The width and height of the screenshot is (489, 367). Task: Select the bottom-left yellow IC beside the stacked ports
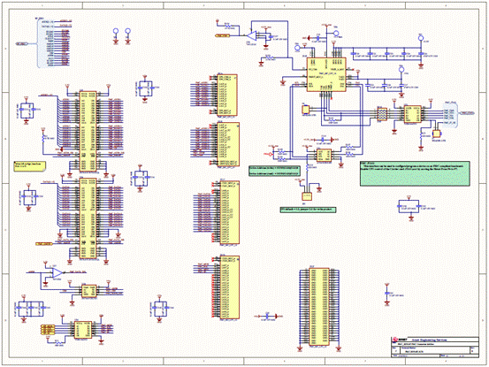(x=83, y=330)
